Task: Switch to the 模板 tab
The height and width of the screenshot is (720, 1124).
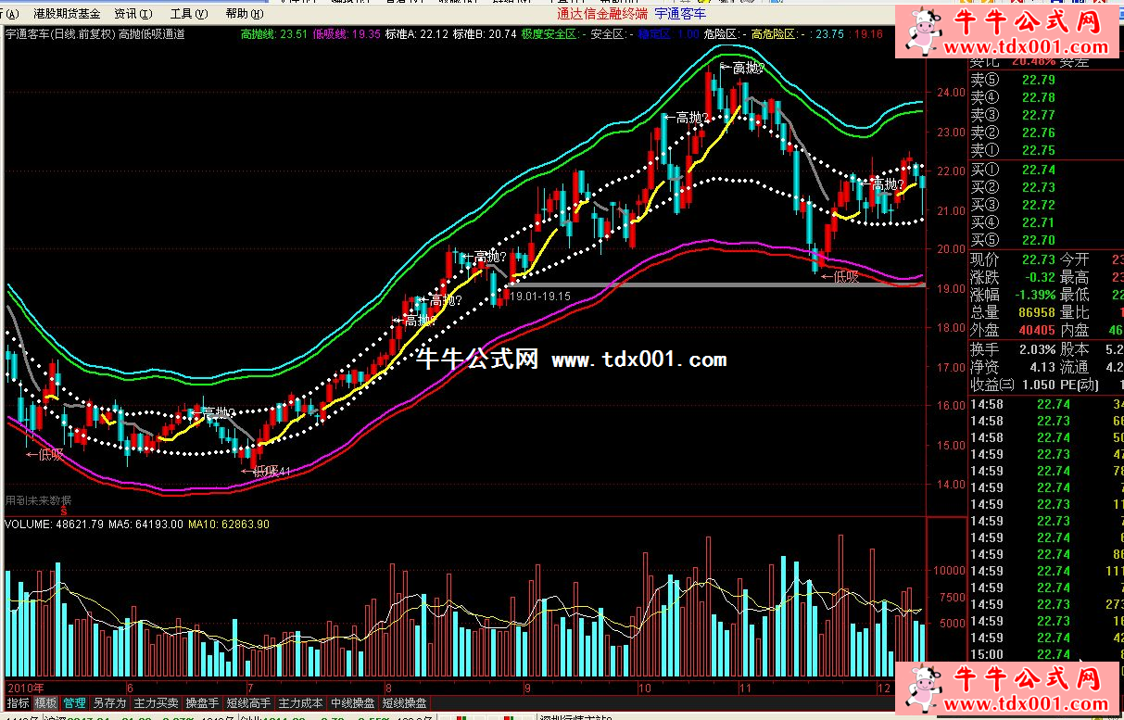Action: pos(45,703)
